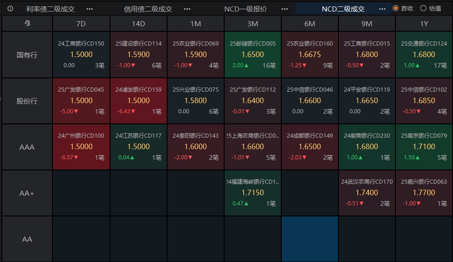Open the 上海农商银行 CD cell
This screenshot has width=453, height=262.
coord(252,147)
